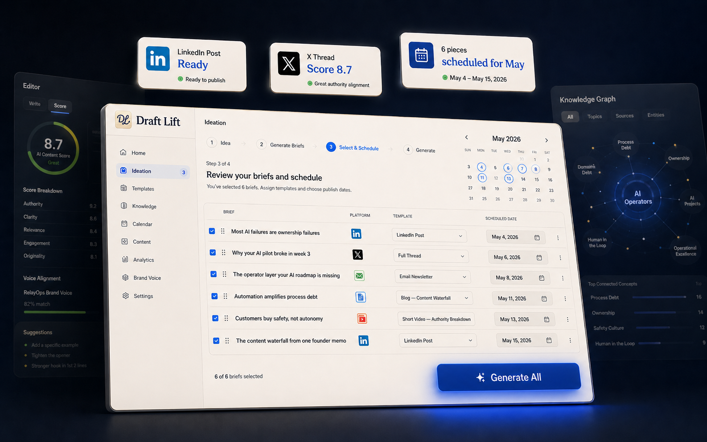
Task: Open row menu for 'Why your AI pilot' brief
Action: click(x=560, y=258)
